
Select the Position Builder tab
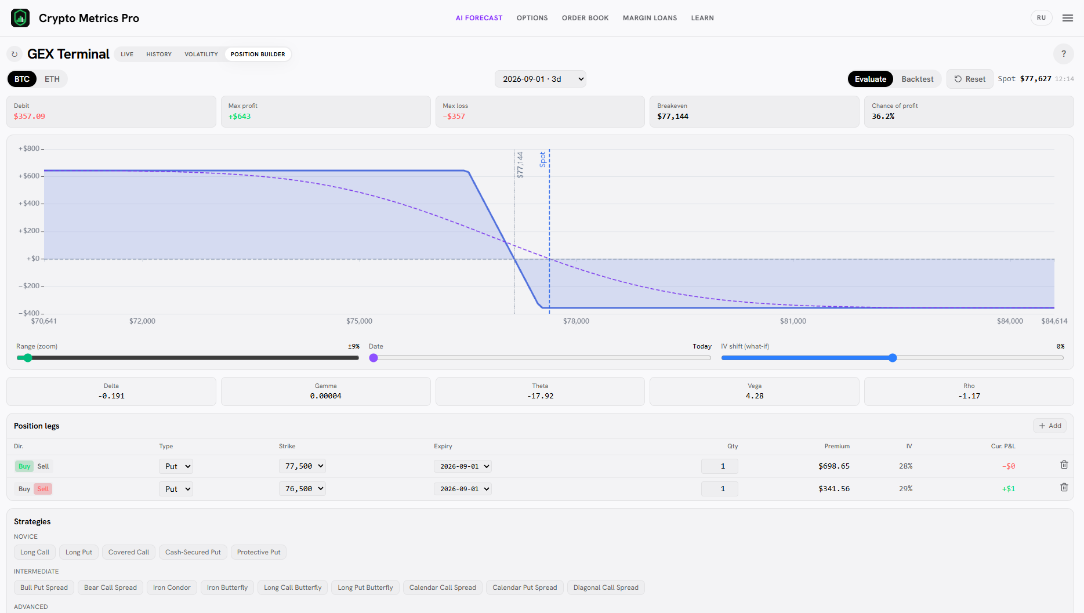point(258,55)
